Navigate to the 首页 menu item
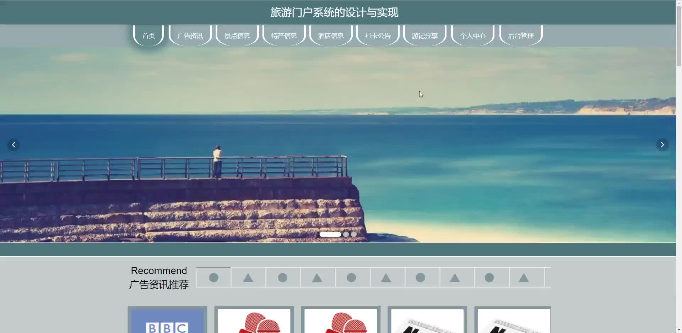682x333 pixels. (x=148, y=36)
